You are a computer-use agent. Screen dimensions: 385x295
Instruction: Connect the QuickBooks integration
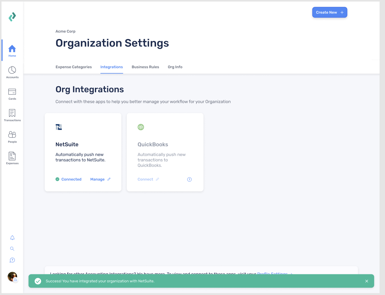tap(148, 179)
